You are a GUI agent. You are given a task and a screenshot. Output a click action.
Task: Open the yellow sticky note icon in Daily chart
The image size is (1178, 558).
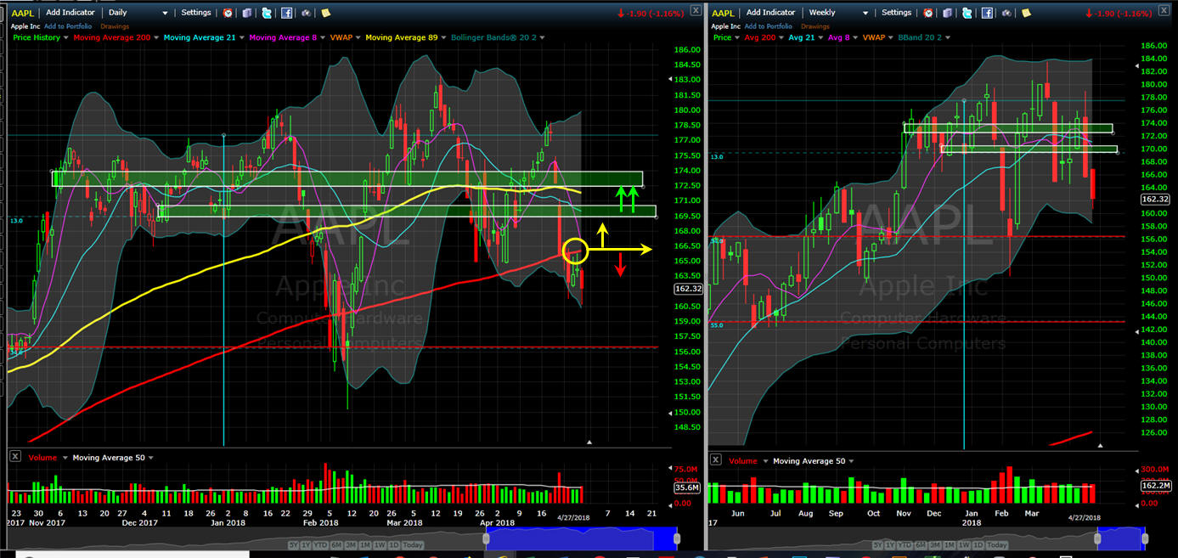pyautogui.click(x=325, y=13)
